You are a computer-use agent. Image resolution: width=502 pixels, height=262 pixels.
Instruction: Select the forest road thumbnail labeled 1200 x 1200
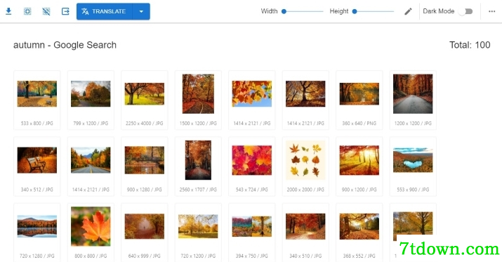click(413, 94)
